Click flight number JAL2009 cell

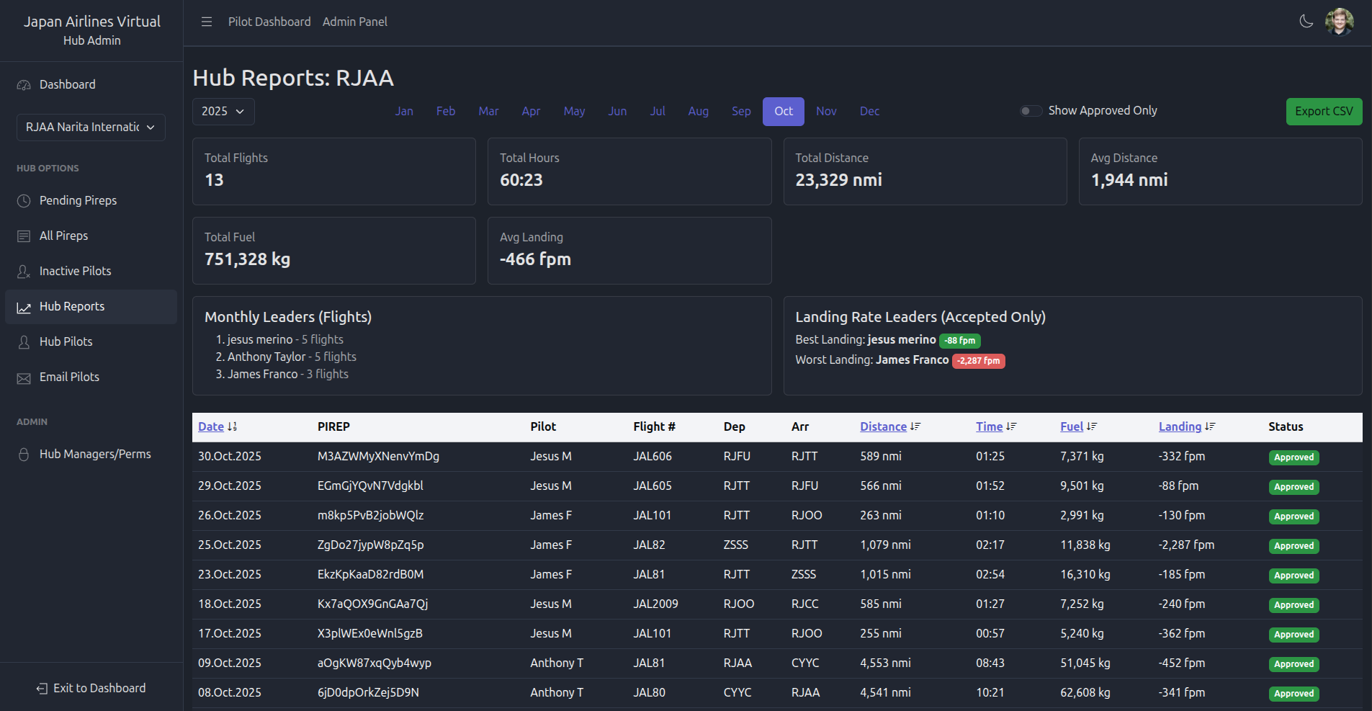click(x=655, y=604)
